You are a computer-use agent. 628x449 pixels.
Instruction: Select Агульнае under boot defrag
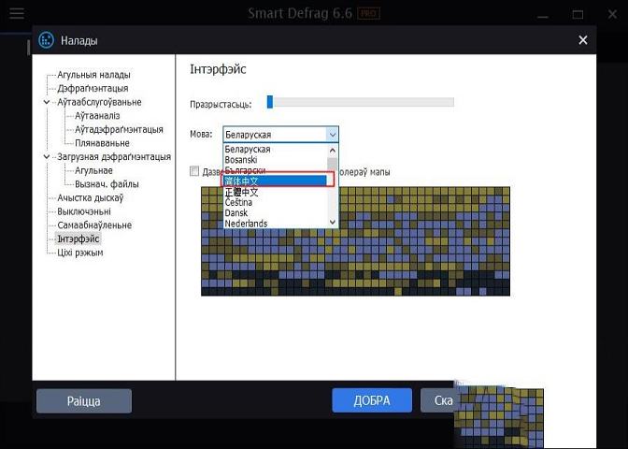[x=93, y=170]
